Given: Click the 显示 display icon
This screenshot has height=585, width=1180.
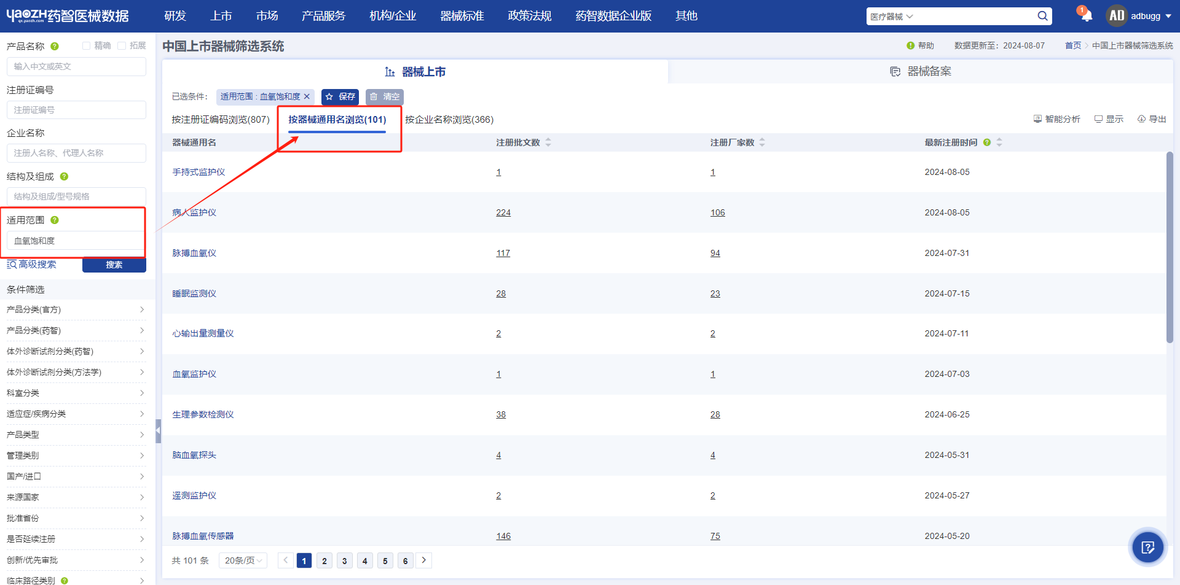Looking at the screenshot, I should [x=1098, y=119].
